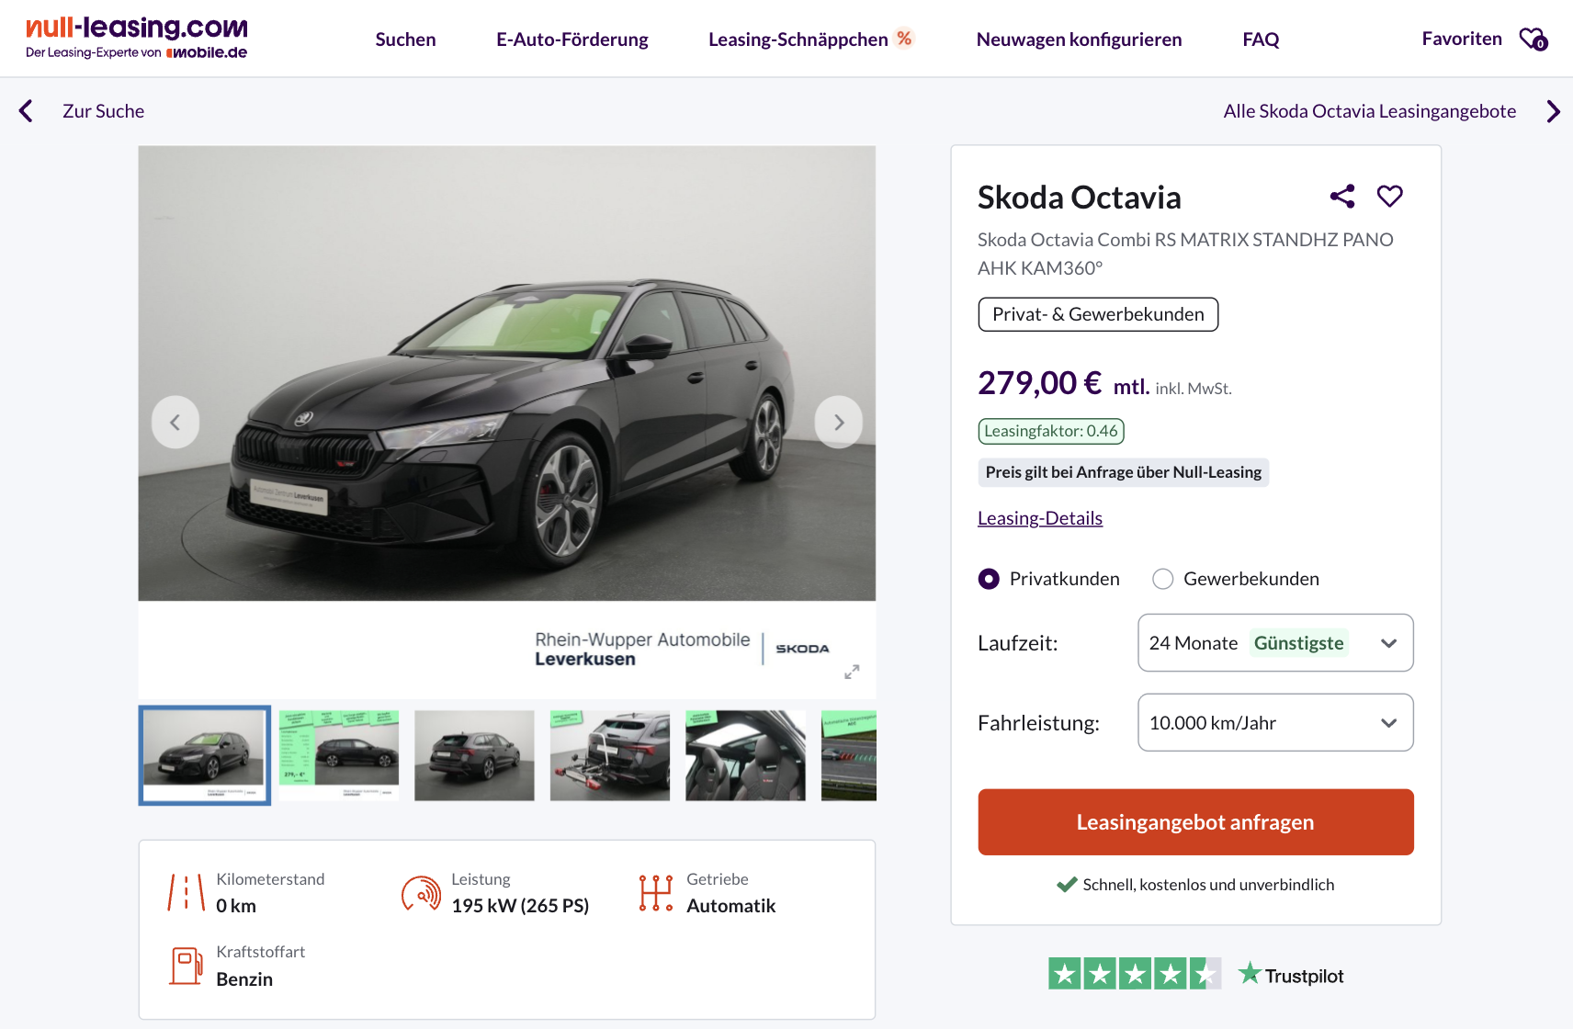Image resolution: width=1573 pixels, height=1029 pixels.
Task: Open Leasing-Schnäppchen in the navigation
Action: click(x=798, y=40)
